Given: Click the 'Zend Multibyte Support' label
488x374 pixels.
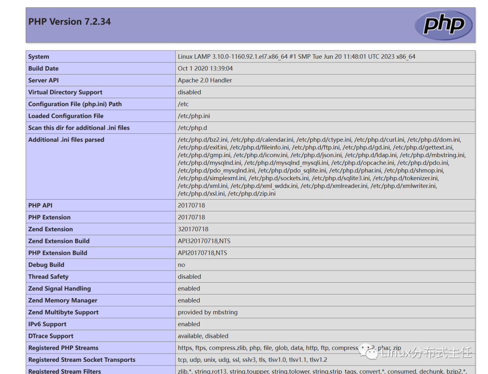Looking at the screenshot, I should tap(63, 312).
